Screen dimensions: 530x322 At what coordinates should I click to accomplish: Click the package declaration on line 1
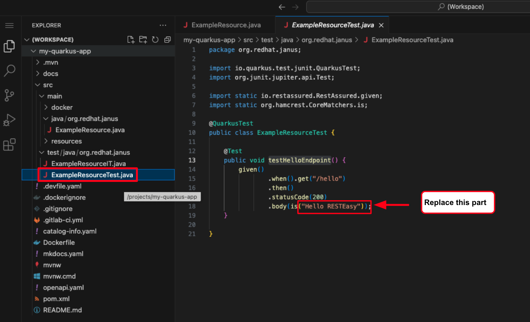255,50
